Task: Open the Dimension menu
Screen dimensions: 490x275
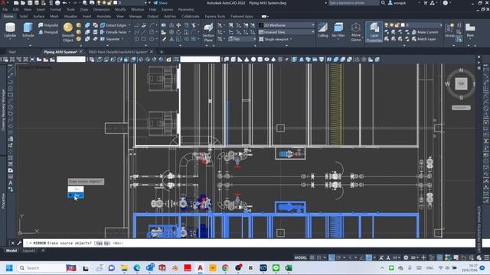Action: tap(101, 10)
